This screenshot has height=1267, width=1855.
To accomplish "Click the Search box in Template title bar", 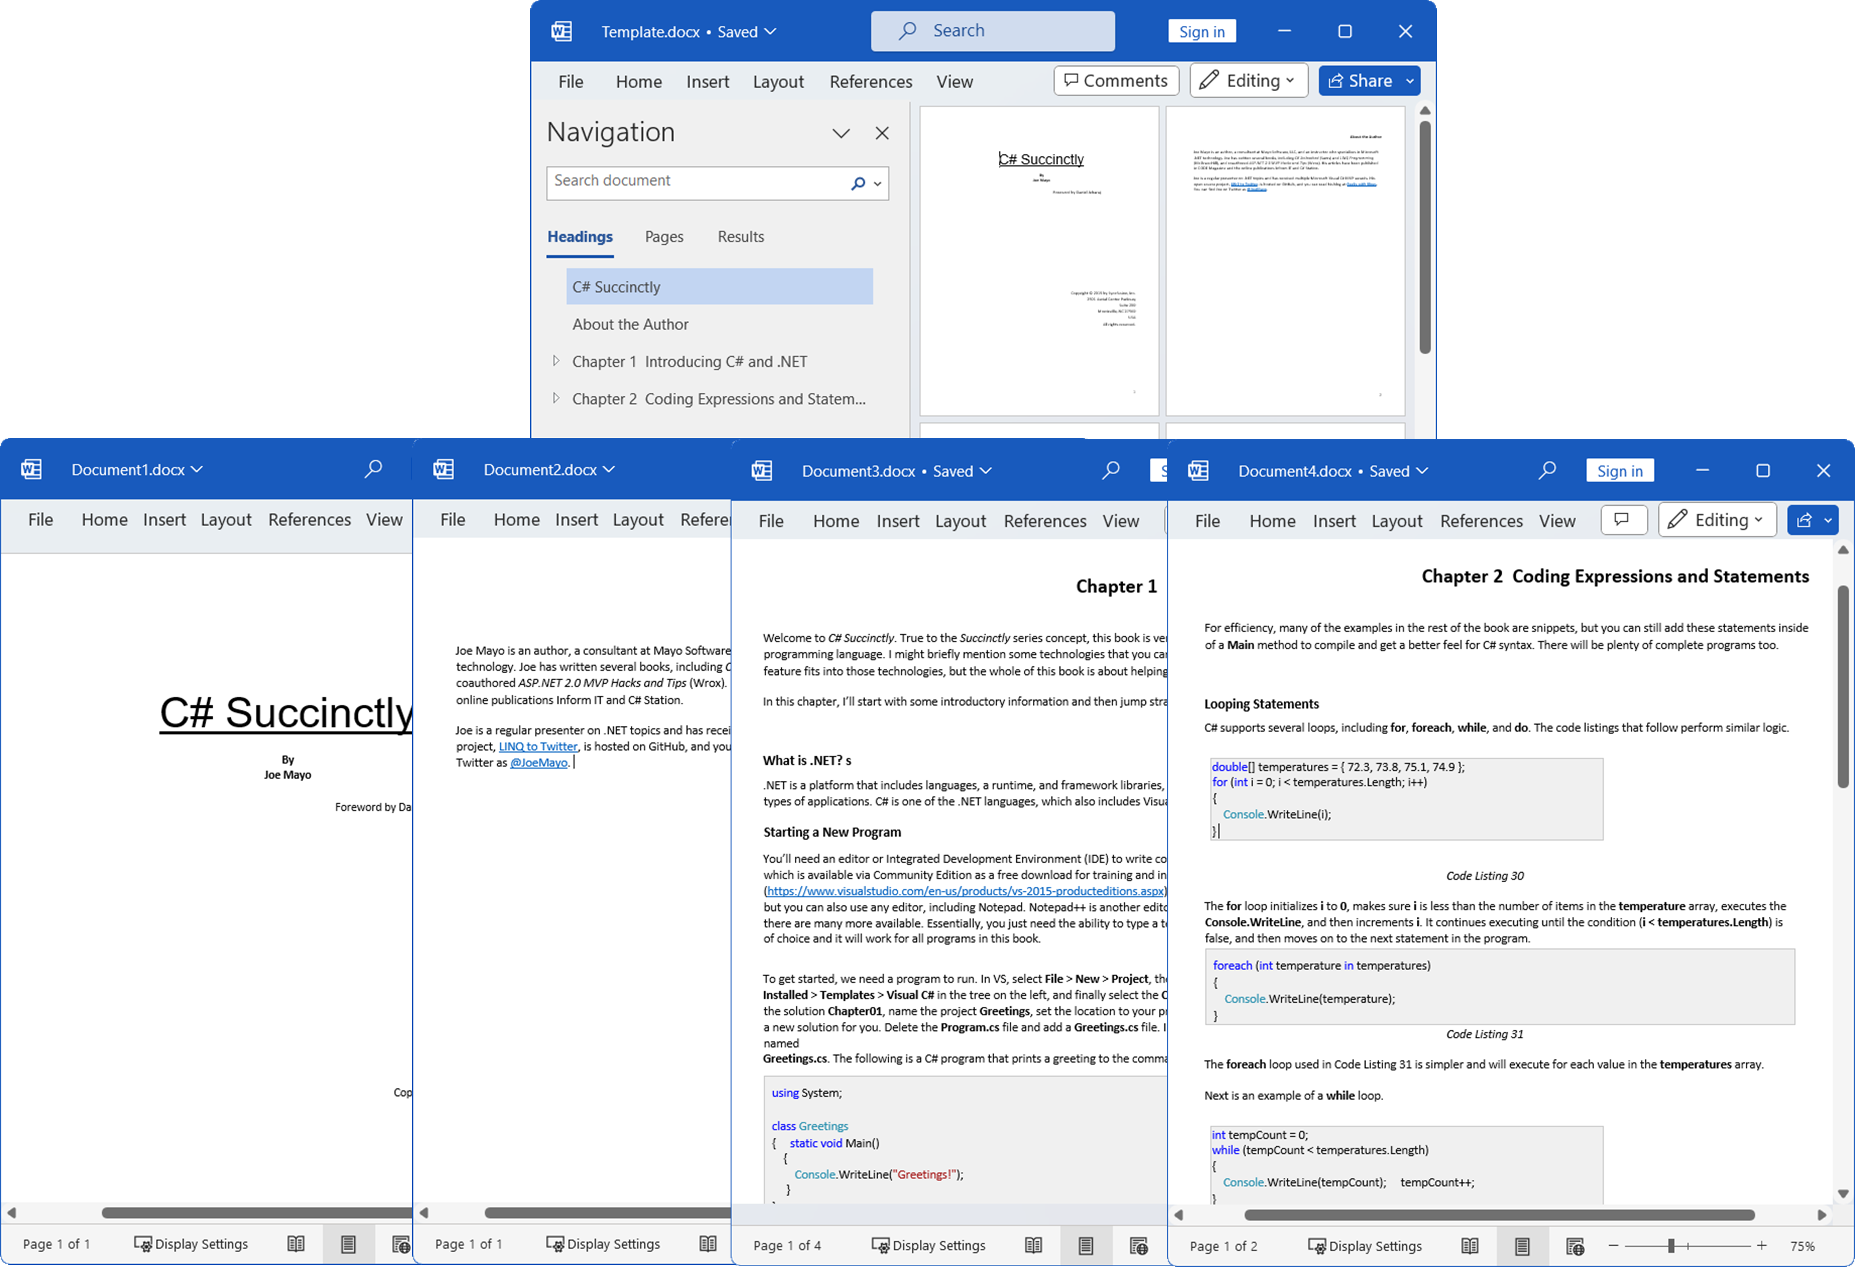I will [x=992, y=31].
